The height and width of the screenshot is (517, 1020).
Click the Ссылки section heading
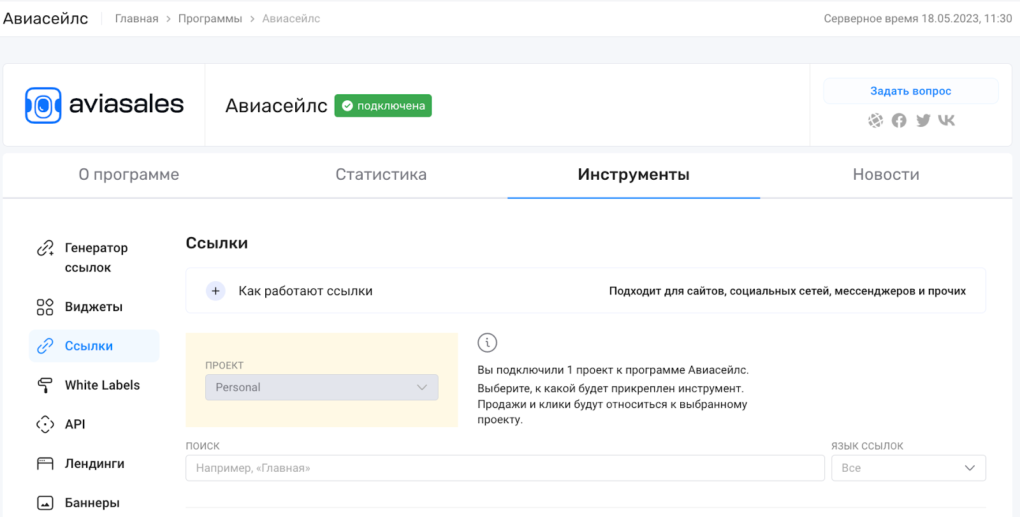click(x=217, y=244)
